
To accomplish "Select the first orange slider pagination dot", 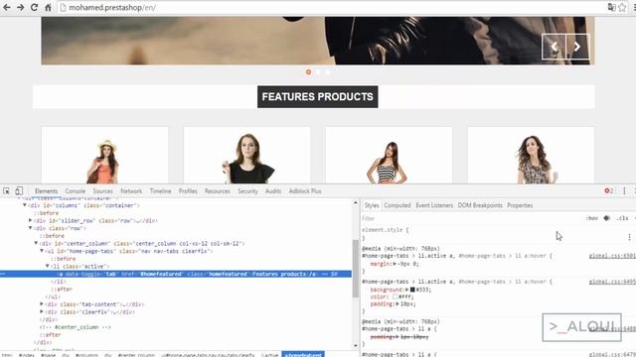I will (x=308, y=72).
